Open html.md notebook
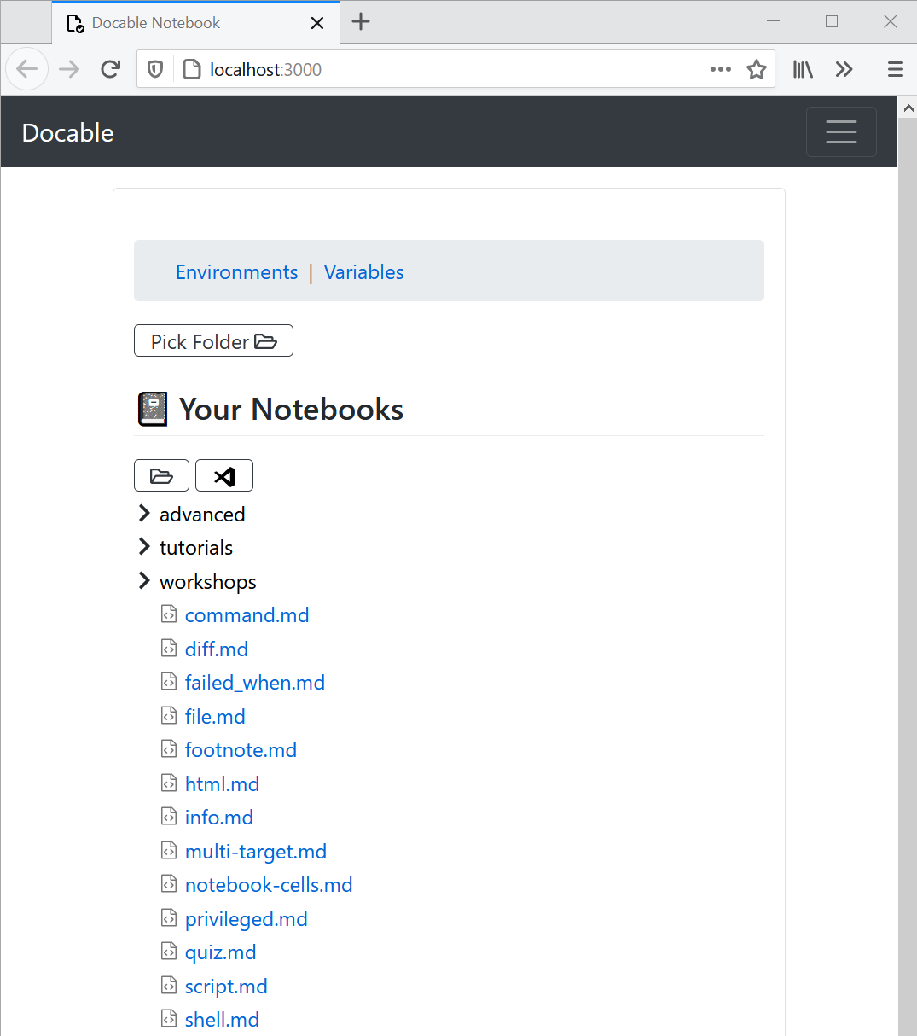Viewport: 917px width, 1036px height. coord(222,783)
